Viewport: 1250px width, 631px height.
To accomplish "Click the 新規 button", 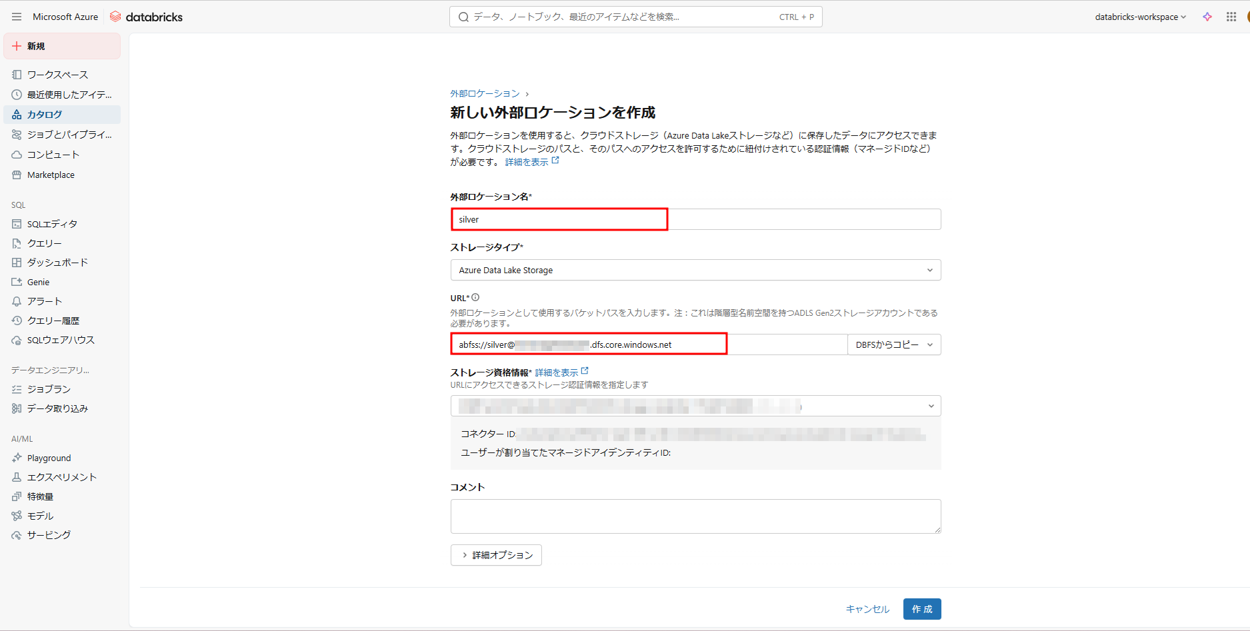I will [62, 46].
